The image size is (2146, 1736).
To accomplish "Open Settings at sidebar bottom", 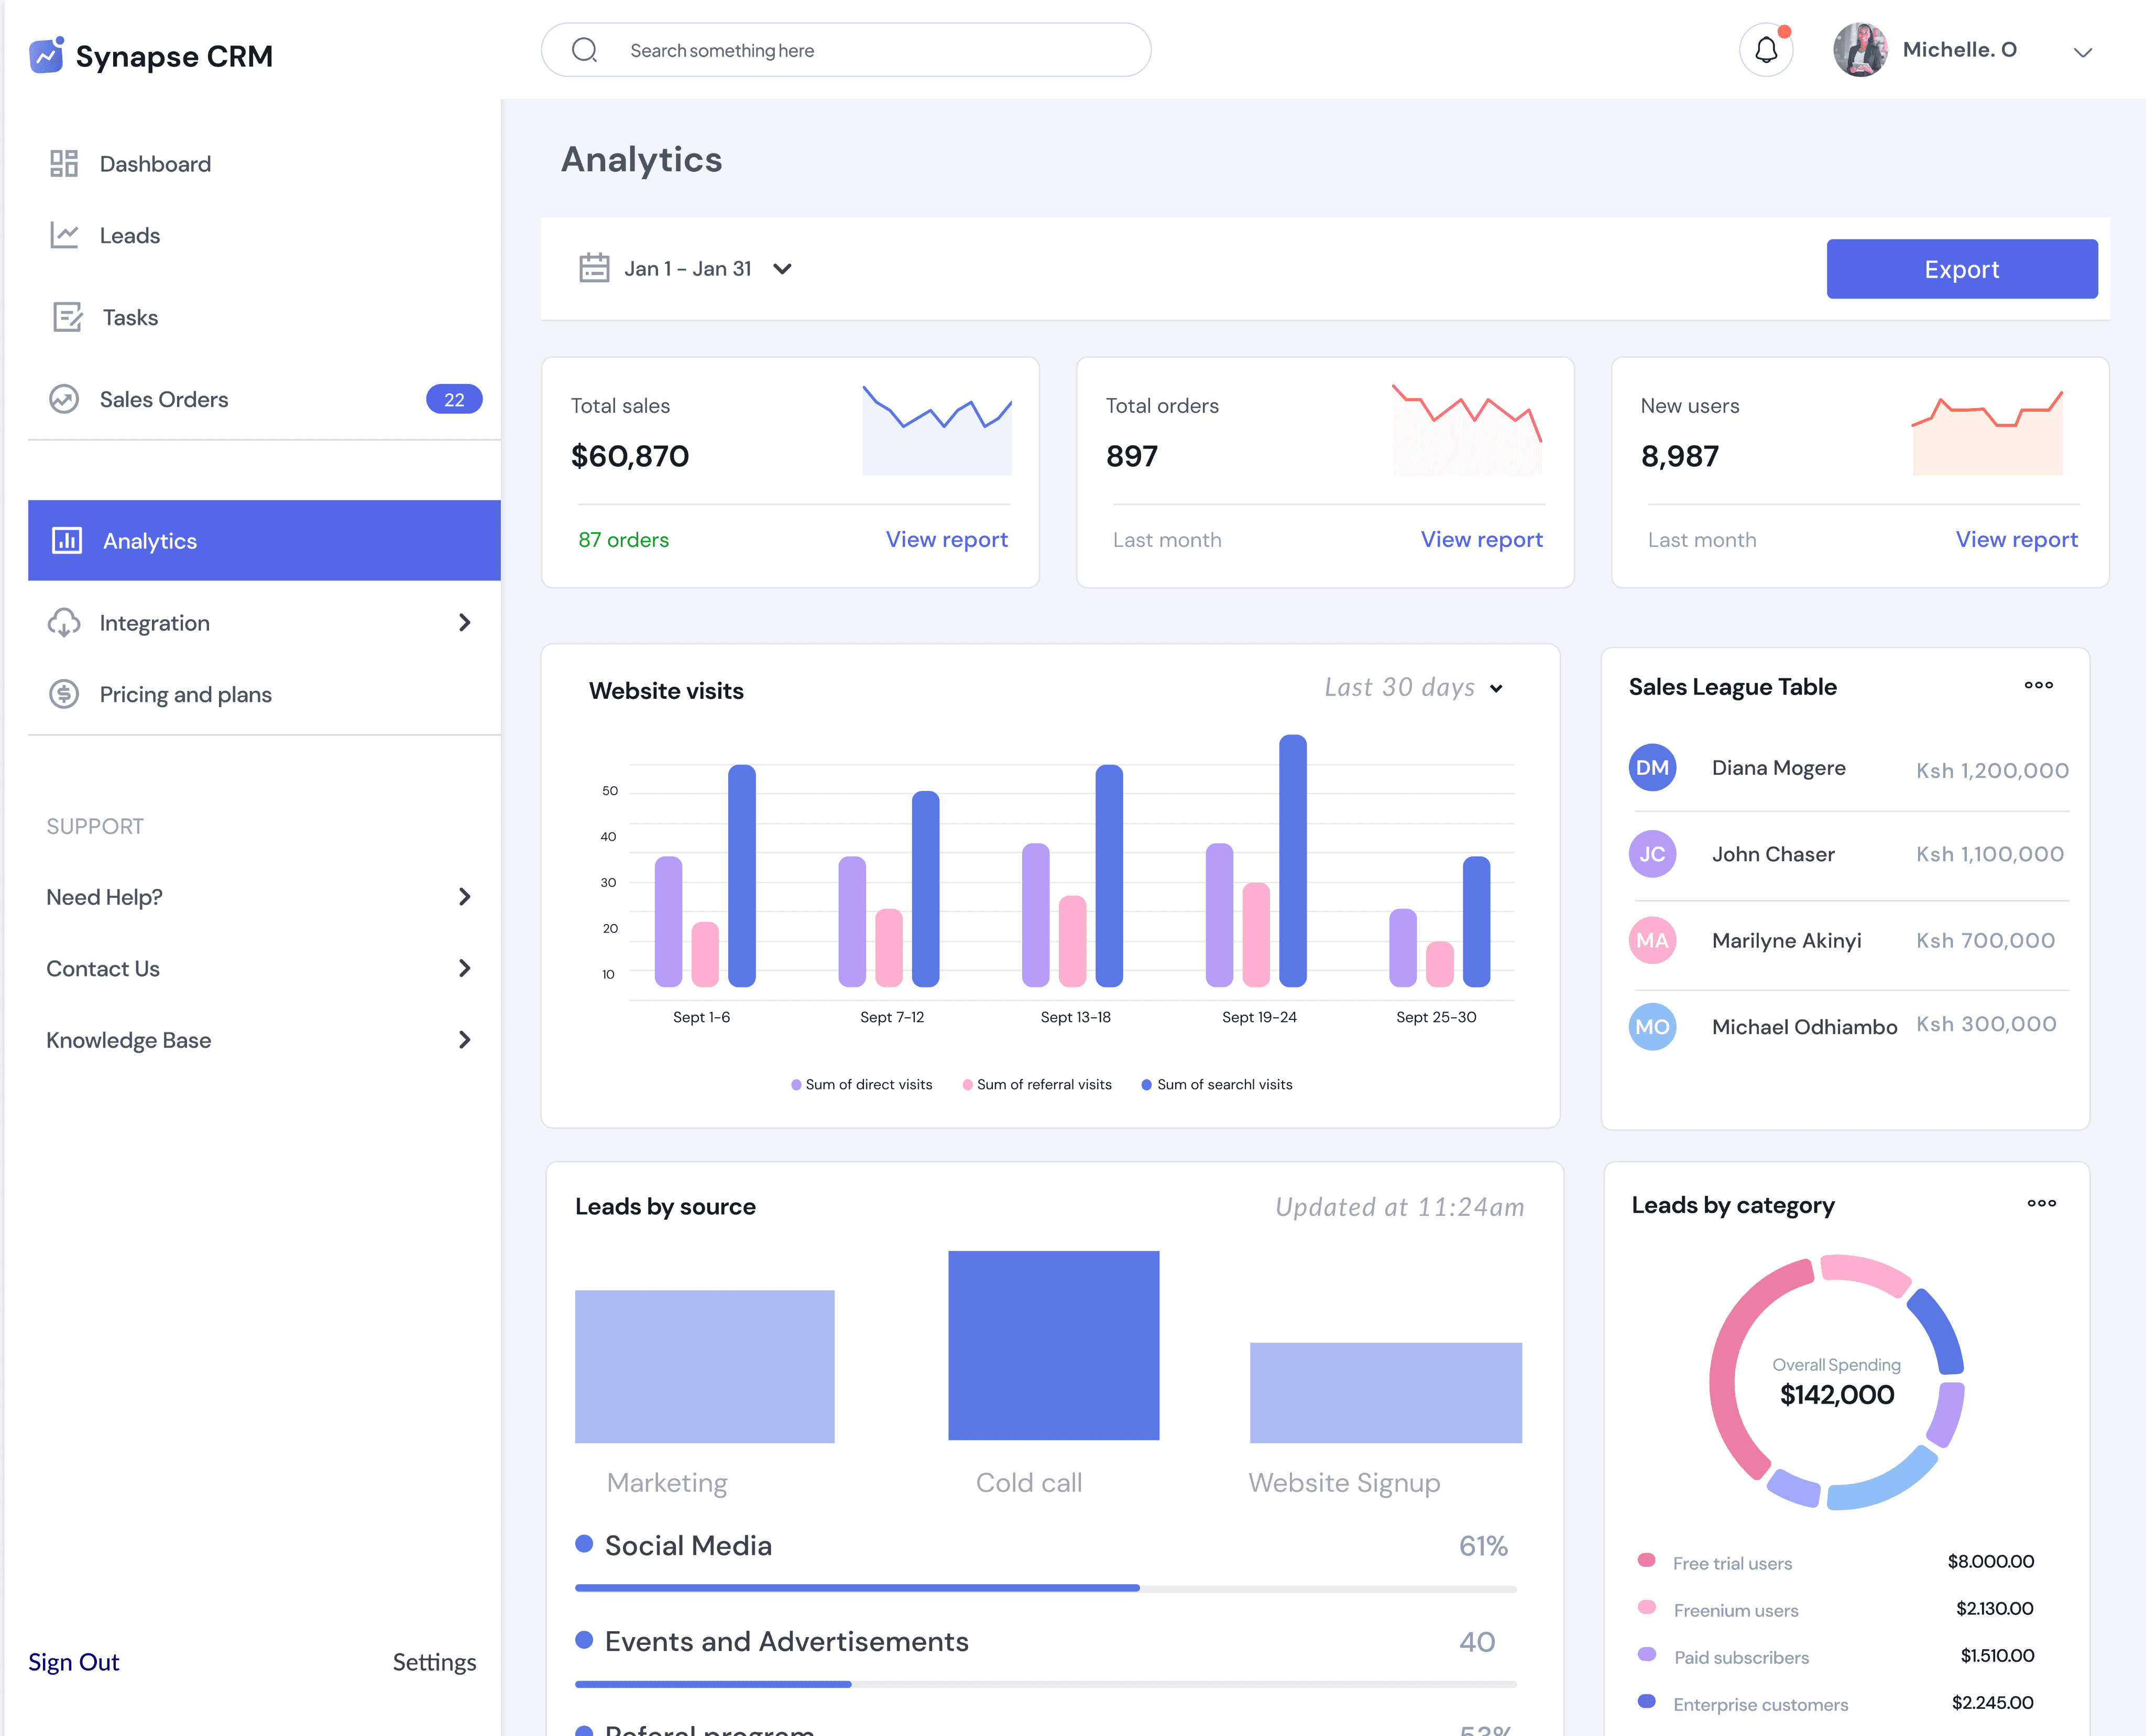I will click(x=434, y=1662).
